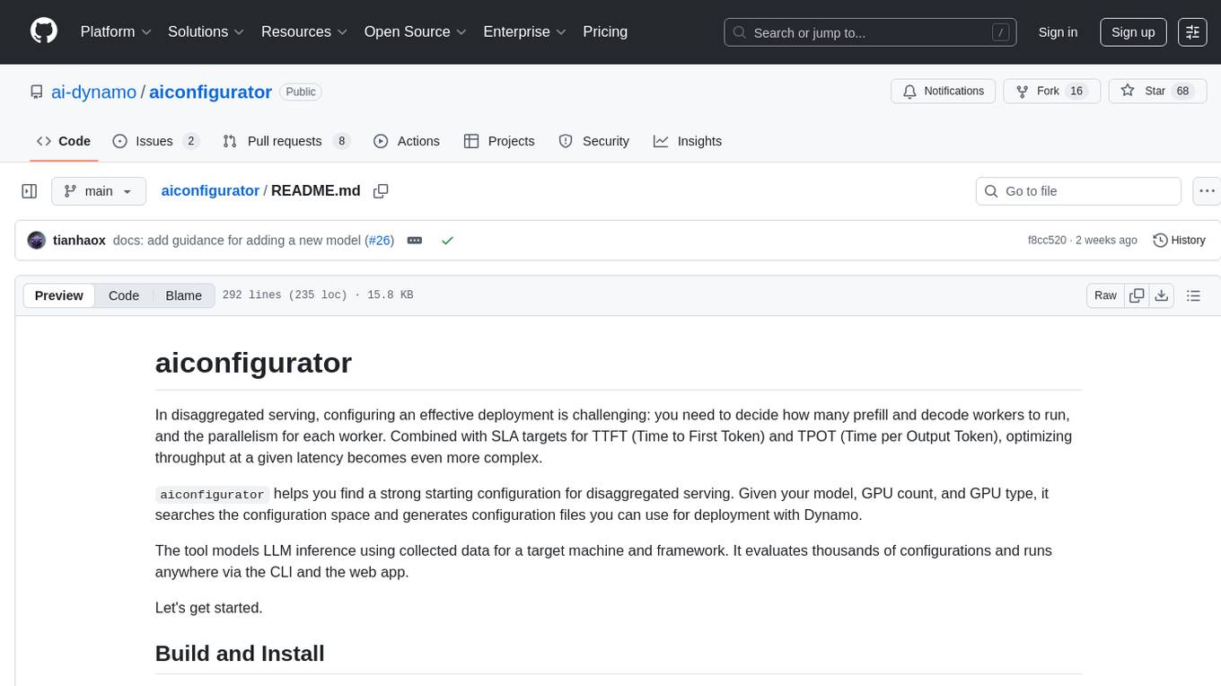Screen dimensions: 1221x686
Task: Expand the Platform menu
Action: pyautogui.click(x=116, y=31)
